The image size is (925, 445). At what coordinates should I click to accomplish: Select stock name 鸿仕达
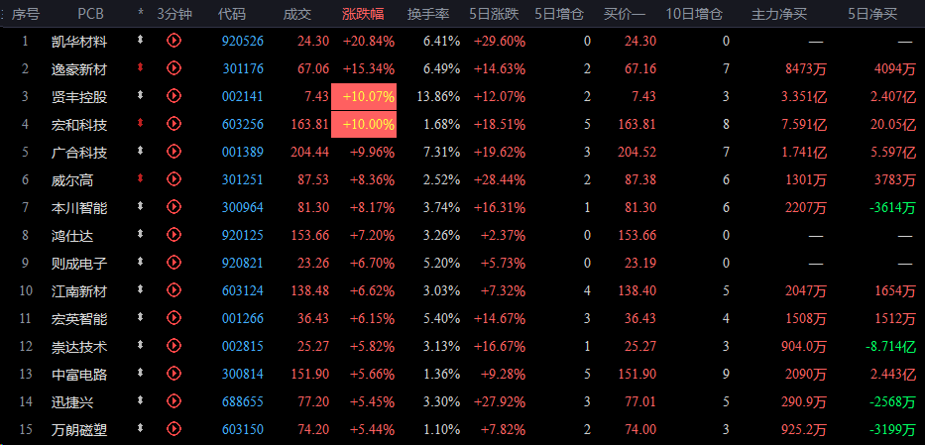[x=72, y=236]
